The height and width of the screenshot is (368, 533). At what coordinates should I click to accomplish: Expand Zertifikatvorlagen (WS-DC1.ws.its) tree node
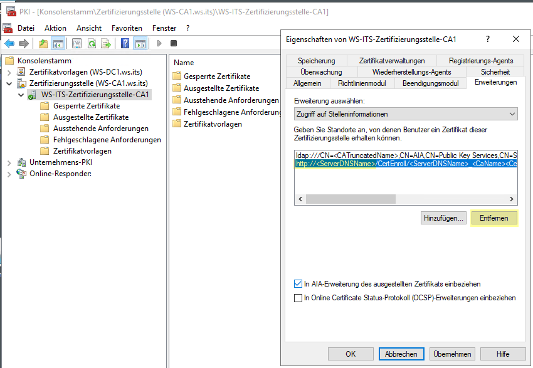click(x=9, y=72)
